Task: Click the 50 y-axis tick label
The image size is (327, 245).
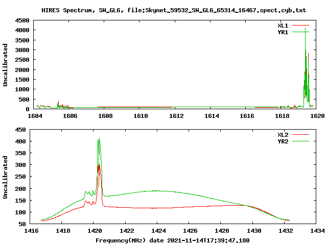Action: click(x=22, y=225)
